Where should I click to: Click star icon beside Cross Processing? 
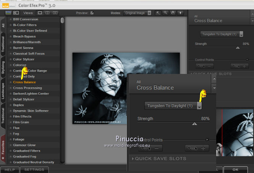click(x=11, y=88)
